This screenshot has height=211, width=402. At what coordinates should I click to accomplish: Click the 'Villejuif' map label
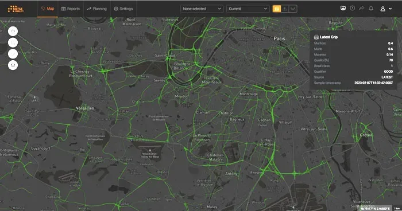coord(285,122)
